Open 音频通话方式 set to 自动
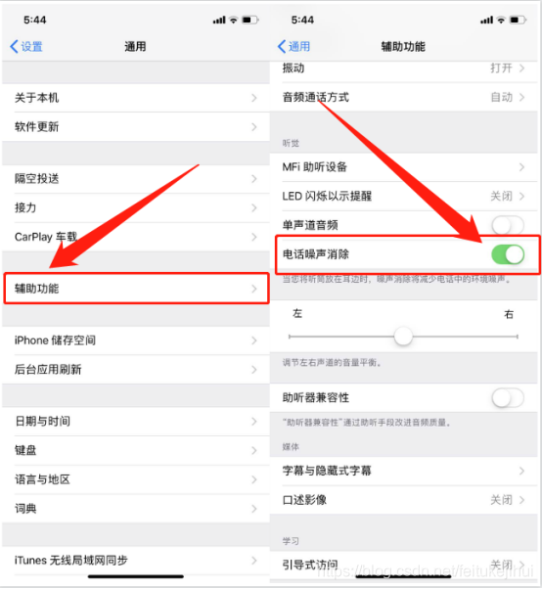The width and height of the screenshot is (542, 589). (x=403, y=97)
